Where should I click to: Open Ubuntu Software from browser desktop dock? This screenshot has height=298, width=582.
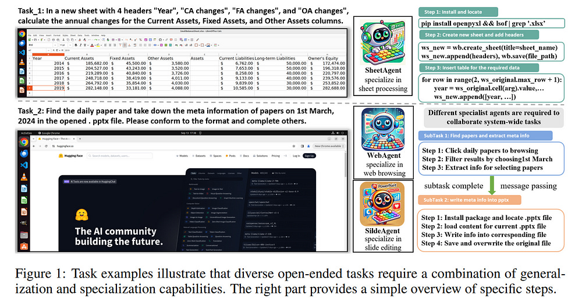point(24,246)
